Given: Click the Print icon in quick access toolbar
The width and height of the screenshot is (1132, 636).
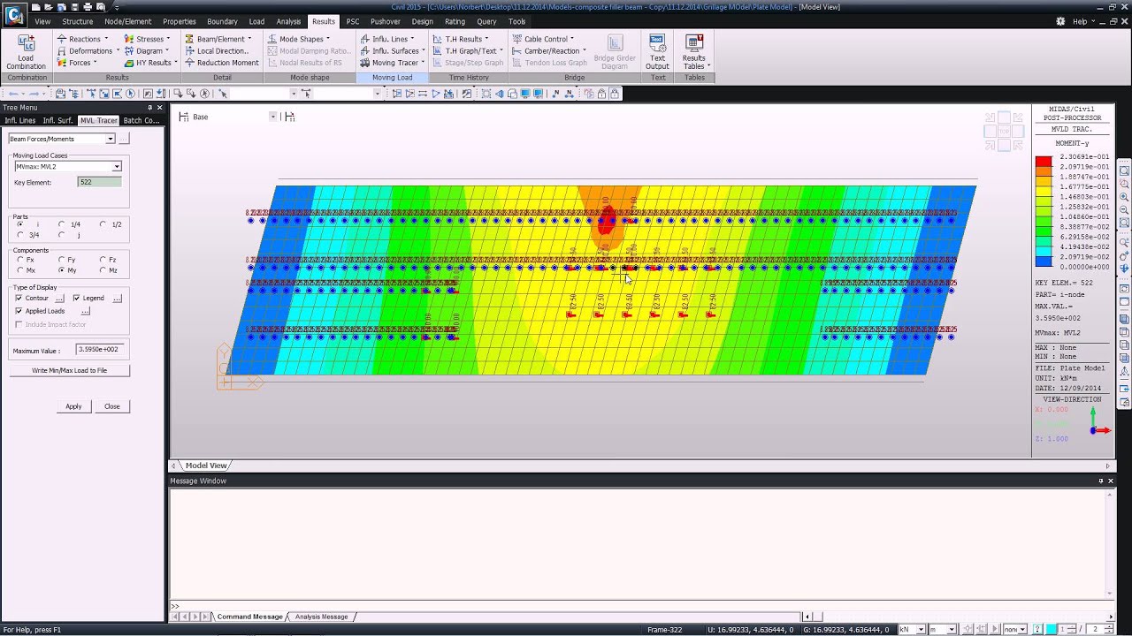Looking at the screenshot, I should pyautogui.click(x=88, y=7).
